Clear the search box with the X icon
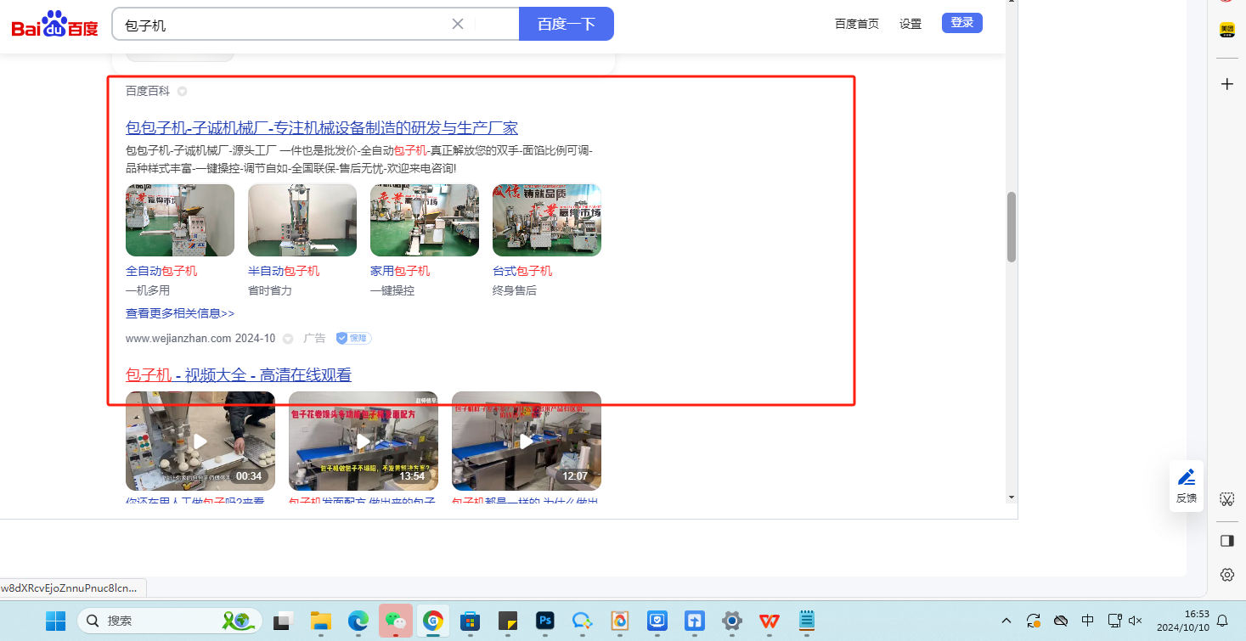Screen dimensions: 1246x641 click(458, 24)
